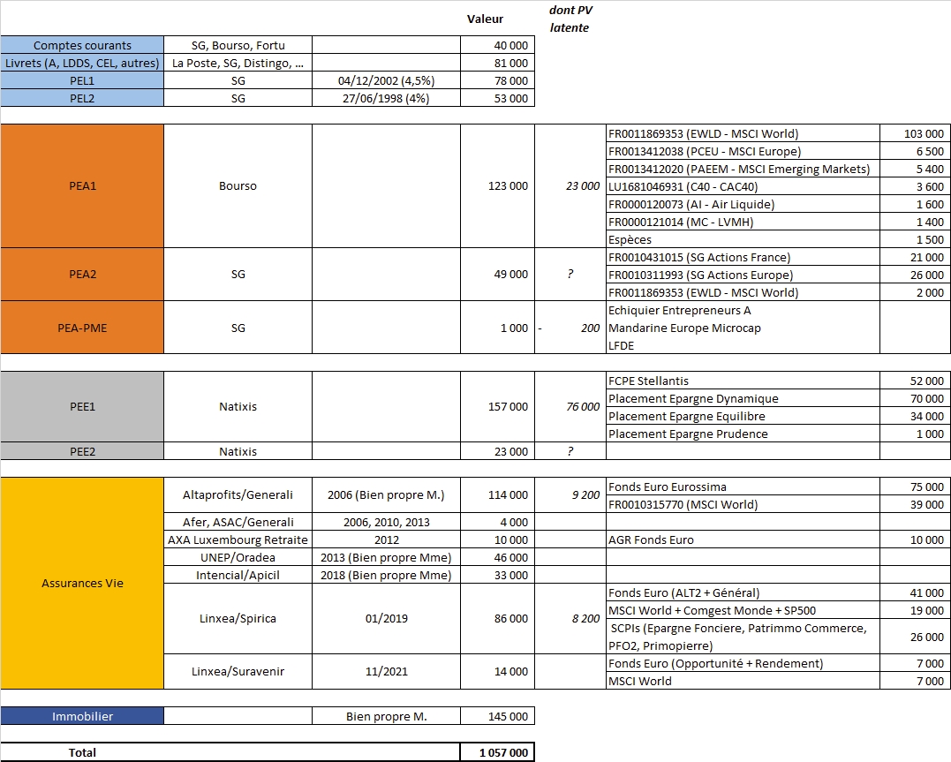
Task: Select the "Comptes courants" cell
Action: click(x=82, y=45)
